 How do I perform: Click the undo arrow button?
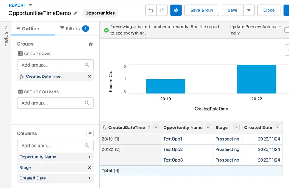[x=151, y=11]
